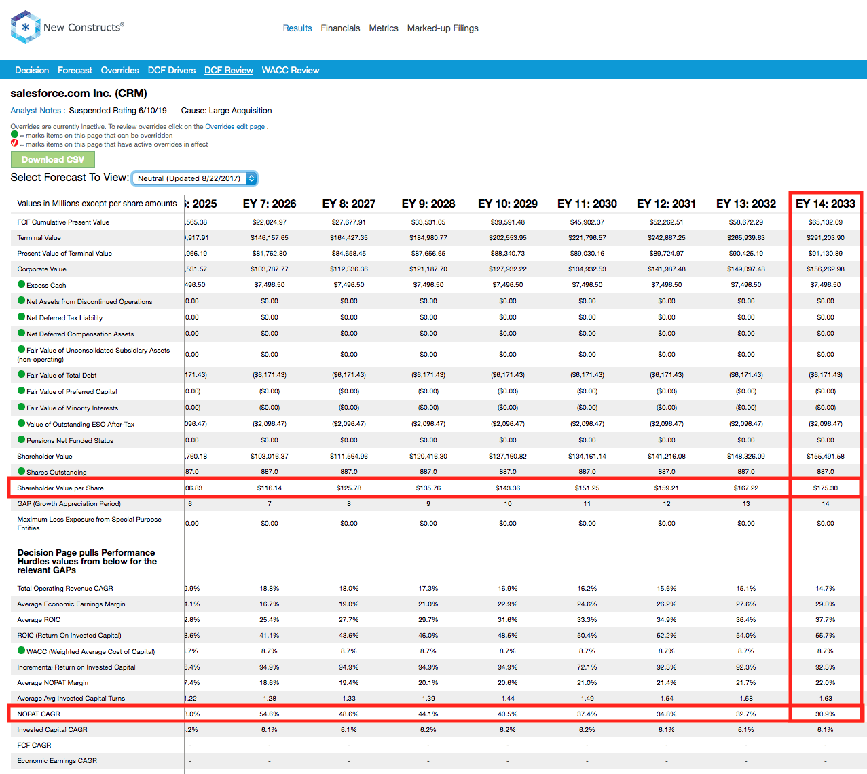Click the '$155,491.58' shareholder value cell
The image size is (867, 774).
[826, 457]
